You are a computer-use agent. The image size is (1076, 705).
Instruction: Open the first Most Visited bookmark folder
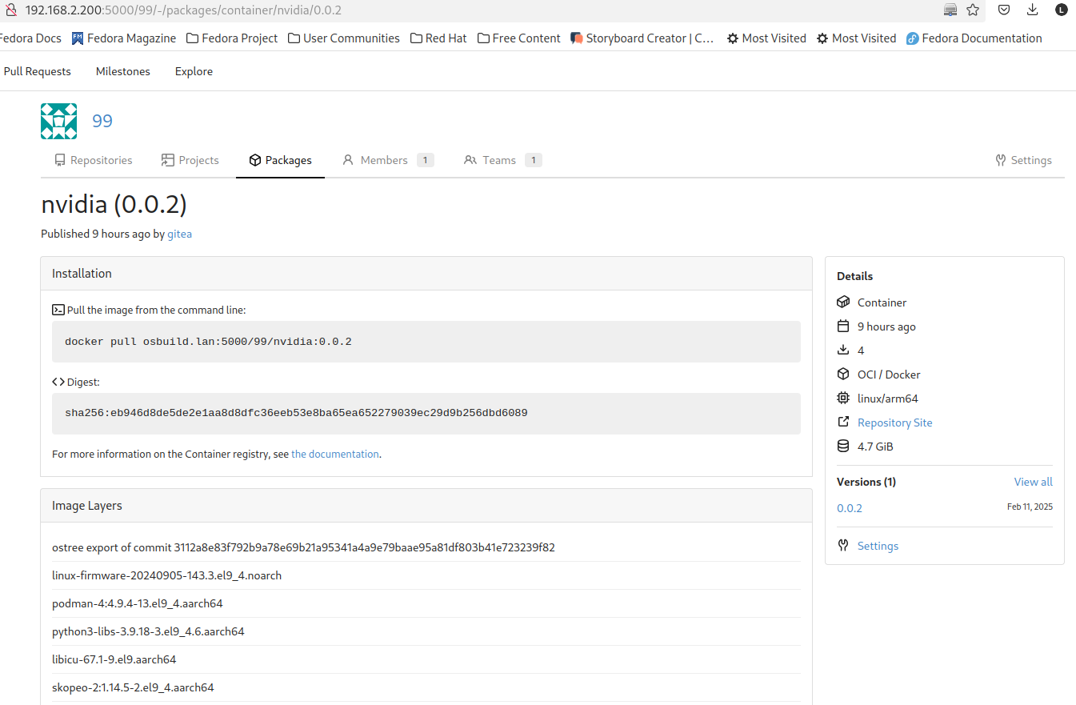pyautogui.click(x=766, y=38)
